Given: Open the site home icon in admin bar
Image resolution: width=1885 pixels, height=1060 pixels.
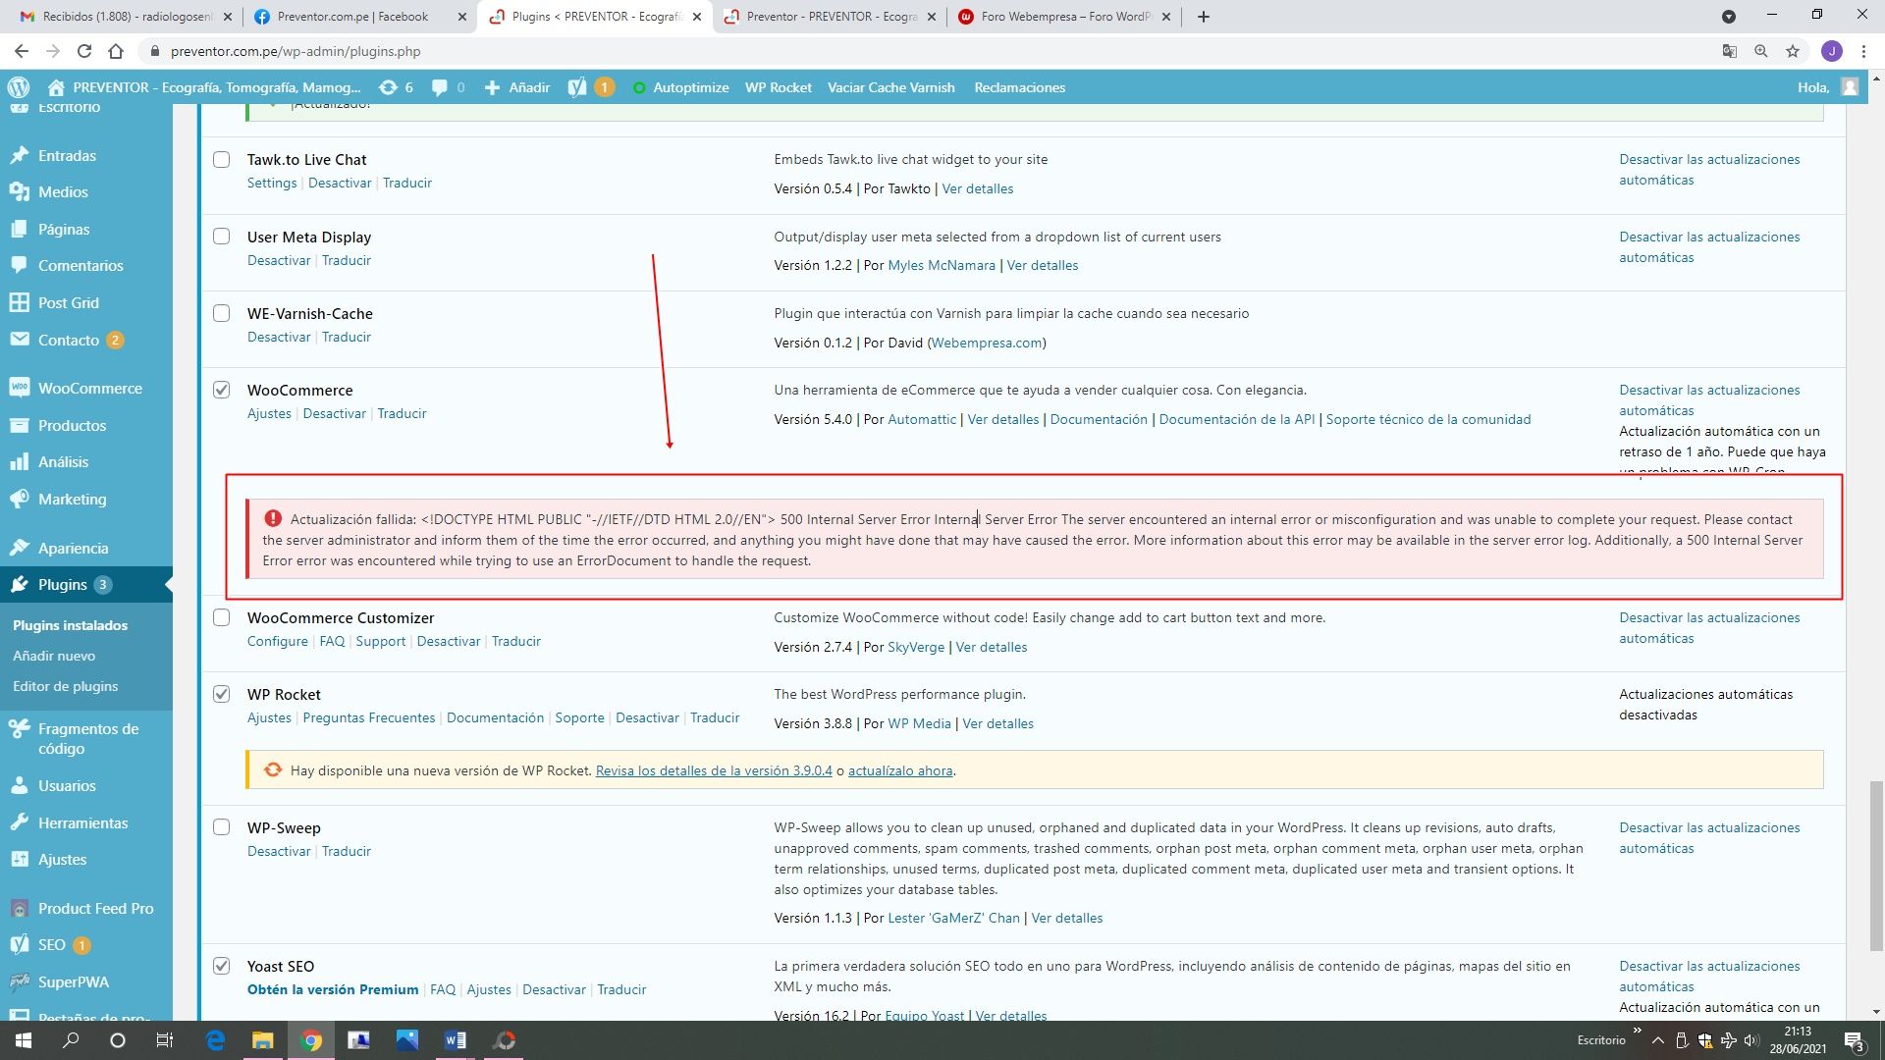Looking at the screenshot, I should click(x=56, y=87).
